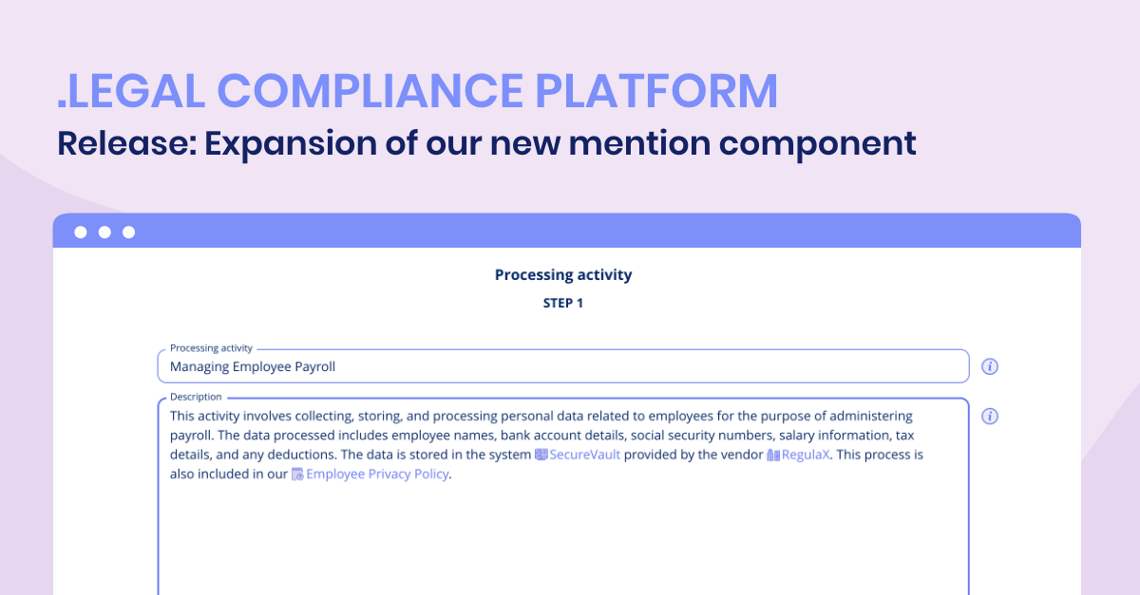Click inside the Description text area's empty space
The image size is (1140, 595).
[x=563, y=541]
